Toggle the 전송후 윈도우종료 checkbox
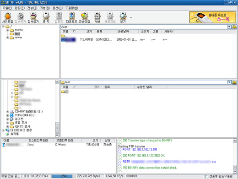The image size is (238, 179). (206, 176)
